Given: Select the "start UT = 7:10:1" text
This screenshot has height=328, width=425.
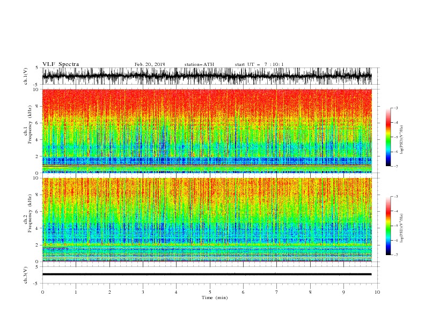Looking at the screenshot, I should click(259, 64).
